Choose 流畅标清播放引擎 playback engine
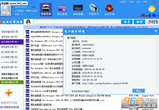Viewport: 159px width, 110px height. point(10,74)
